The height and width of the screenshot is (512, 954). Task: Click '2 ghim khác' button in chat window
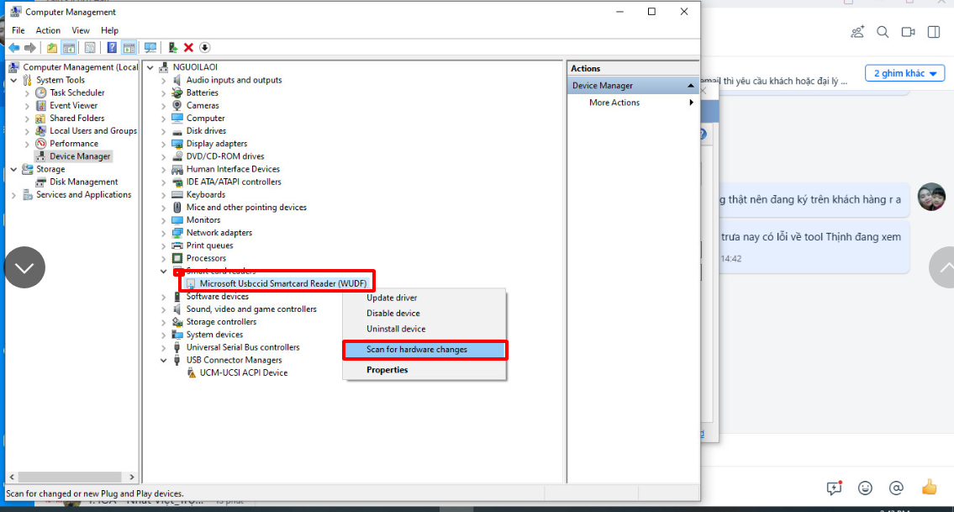pos(904,73)
